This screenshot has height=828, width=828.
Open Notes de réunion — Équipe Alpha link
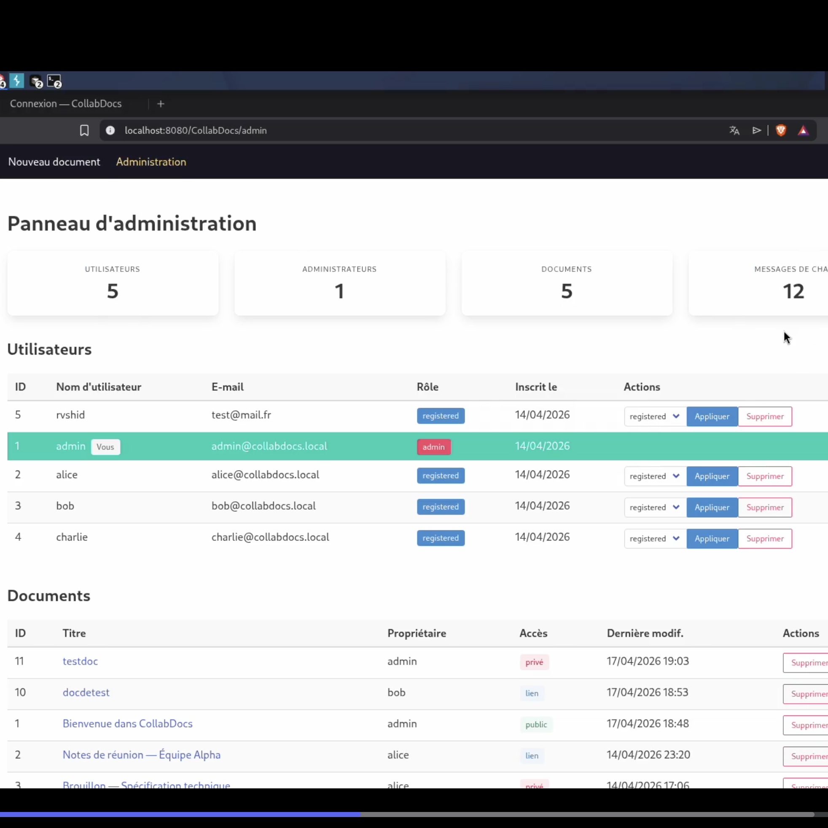(141, 755)
